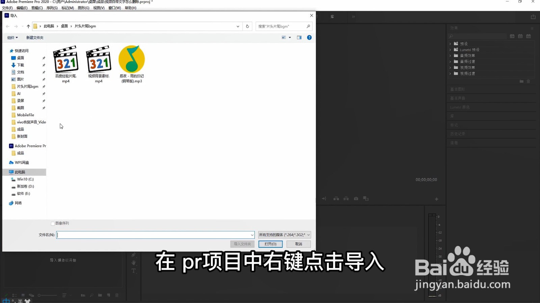
Task: Open project panel search with magnifier icon
Action: pos(91,295)
